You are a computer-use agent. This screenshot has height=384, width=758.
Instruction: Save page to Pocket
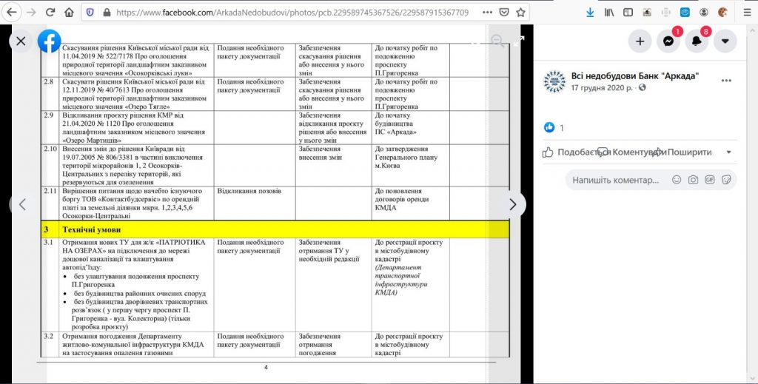(503, 13)
